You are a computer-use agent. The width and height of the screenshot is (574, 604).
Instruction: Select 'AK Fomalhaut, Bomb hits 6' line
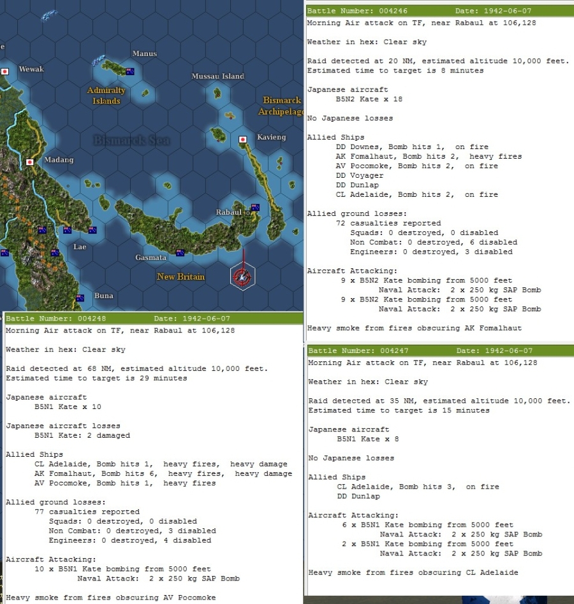pyautogui.click(x=163, y=474)
